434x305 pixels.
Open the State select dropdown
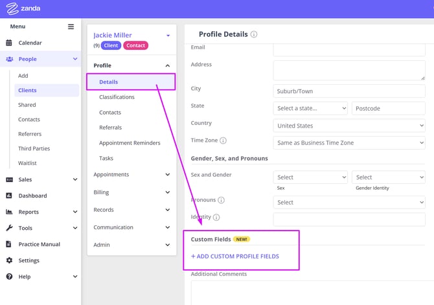pyautogui.click(x=310, y=108)
